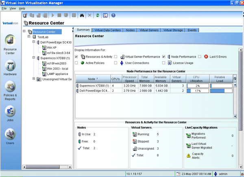The height and width of the screenshot is (177, 244).
Task: Enable the Virtual Server Performance checkbox
Action: pos(115,57)
